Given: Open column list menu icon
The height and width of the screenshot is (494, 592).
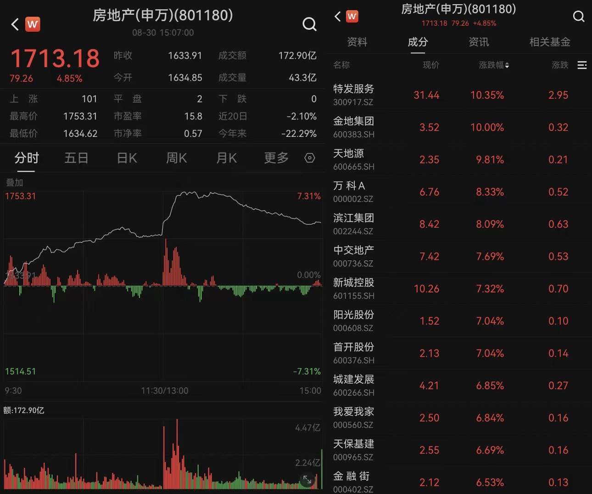Looking at the screenshot, I should click(x=582, y=65).
